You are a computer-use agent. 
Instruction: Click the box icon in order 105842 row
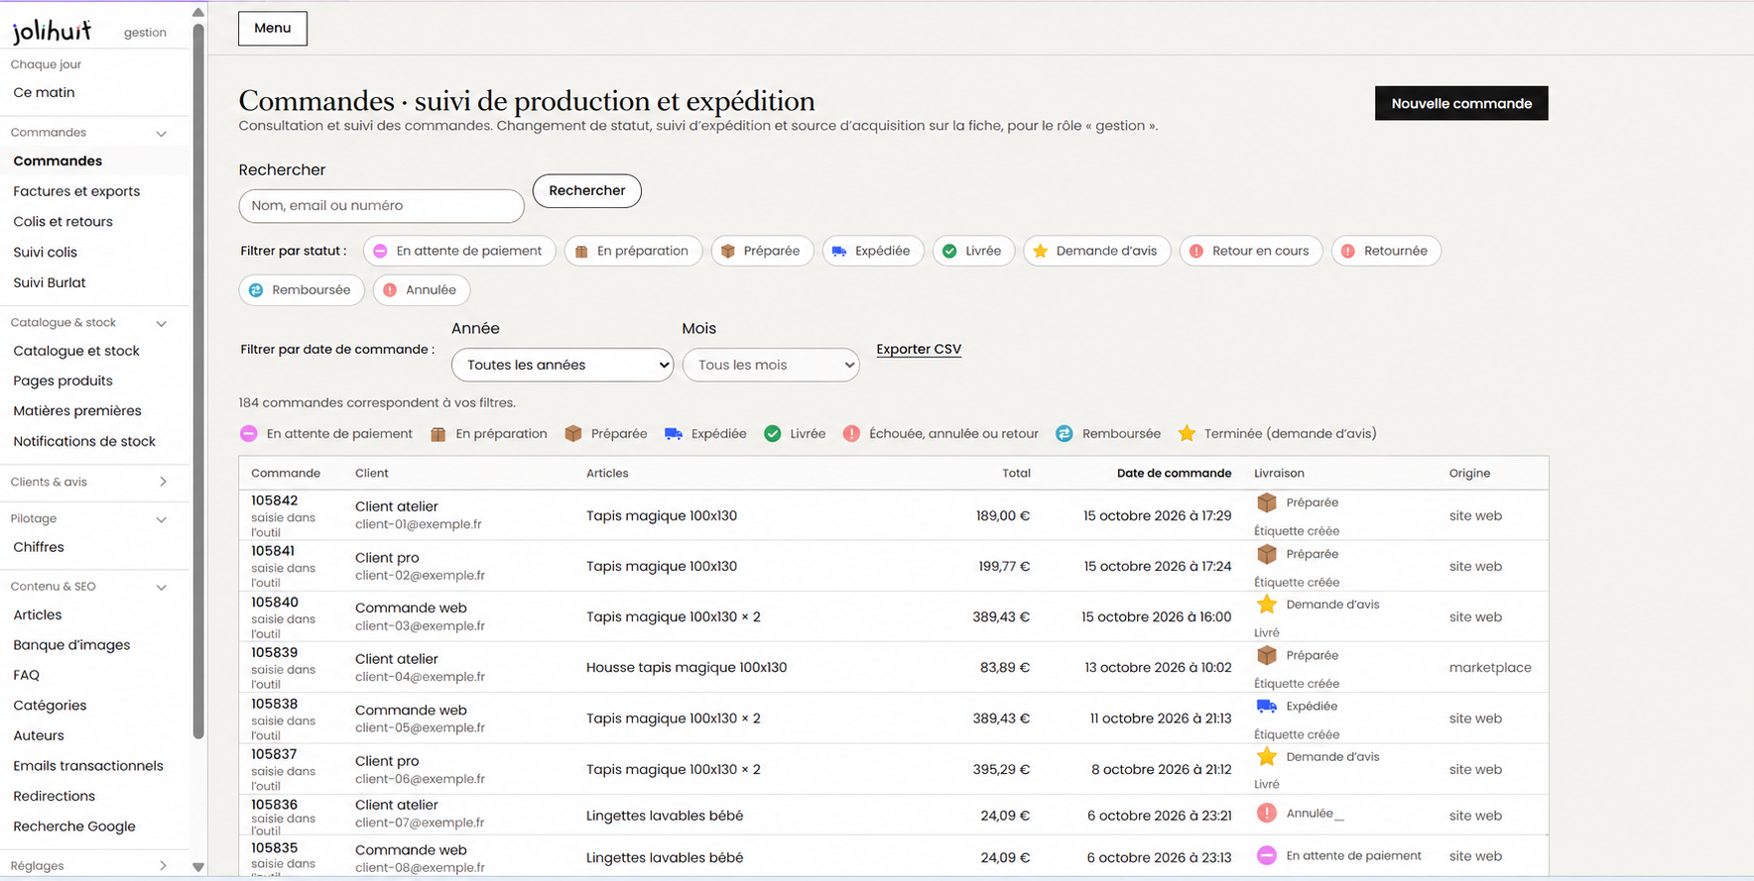pyautogui.click(x=1267, y=502)
